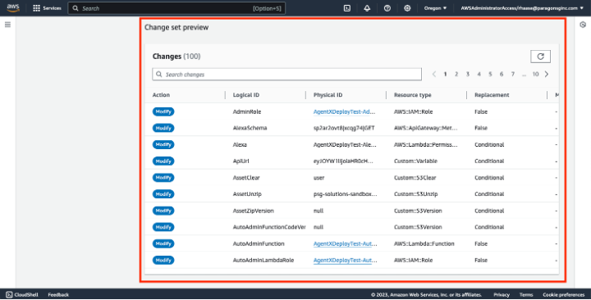Go to page 4 of changes
The width and height of the screenshot is (591, 300).
[x=479, y=74]
